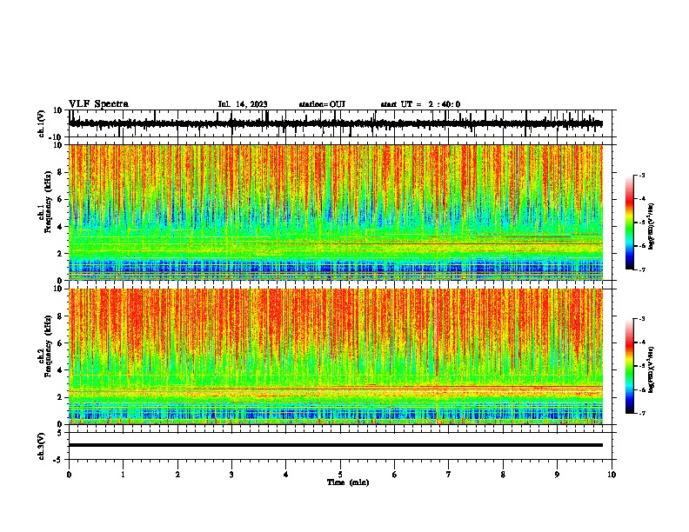This screenshot has width=689, height=532.
Task: Click time axis tick label '1'
Action: pos(123,475)
